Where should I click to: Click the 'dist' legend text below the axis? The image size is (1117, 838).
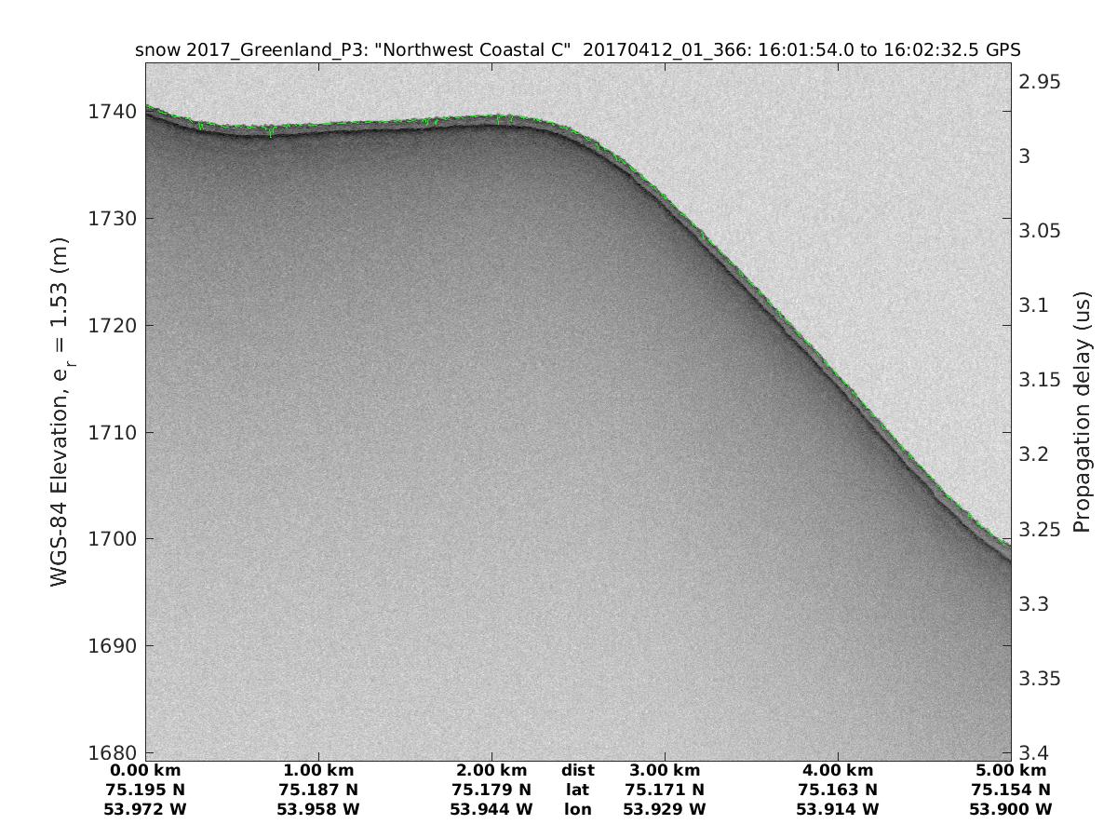(x=578, y=771)
